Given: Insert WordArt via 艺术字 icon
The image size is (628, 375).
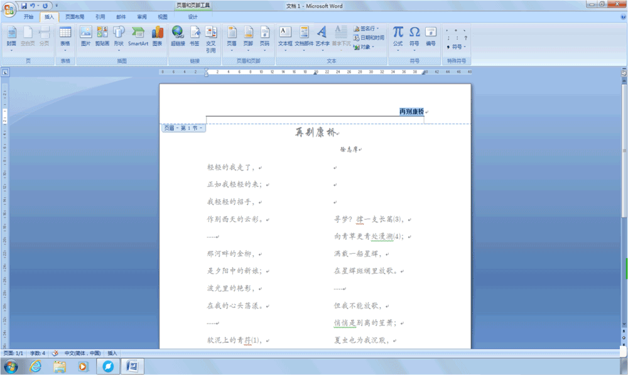Looking at the screenshot, I should coord(322,38).
